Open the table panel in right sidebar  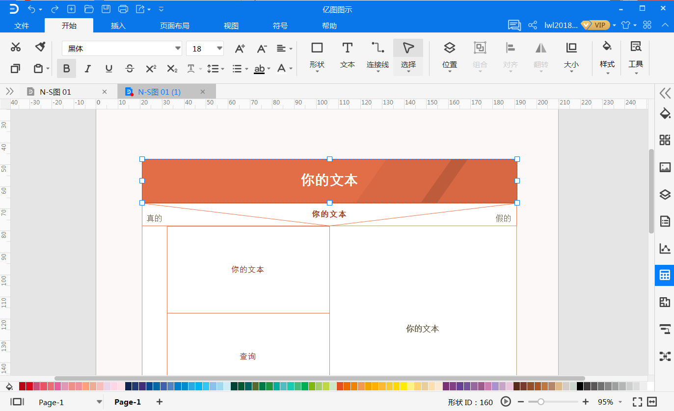(665, 275)
